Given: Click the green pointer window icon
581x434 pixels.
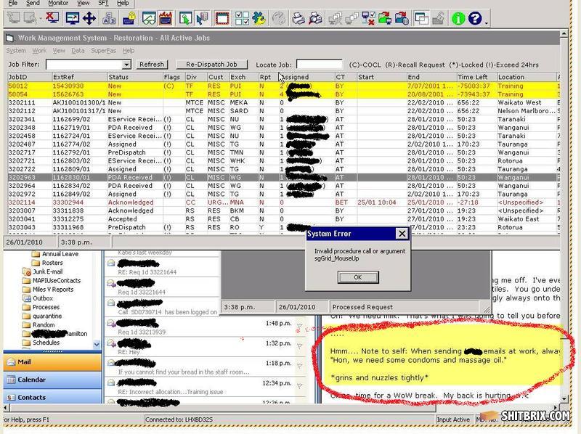Looking at the screenshot, I should 185,17.
